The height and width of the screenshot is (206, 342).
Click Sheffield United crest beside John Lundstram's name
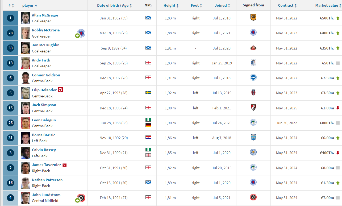point(81,198)
